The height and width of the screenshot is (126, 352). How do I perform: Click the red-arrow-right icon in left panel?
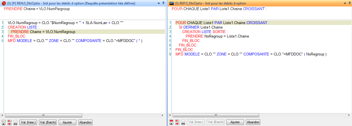point(10,121)
